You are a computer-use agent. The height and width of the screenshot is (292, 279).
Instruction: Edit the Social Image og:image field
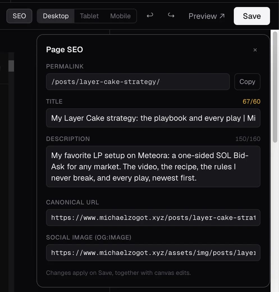153,253
